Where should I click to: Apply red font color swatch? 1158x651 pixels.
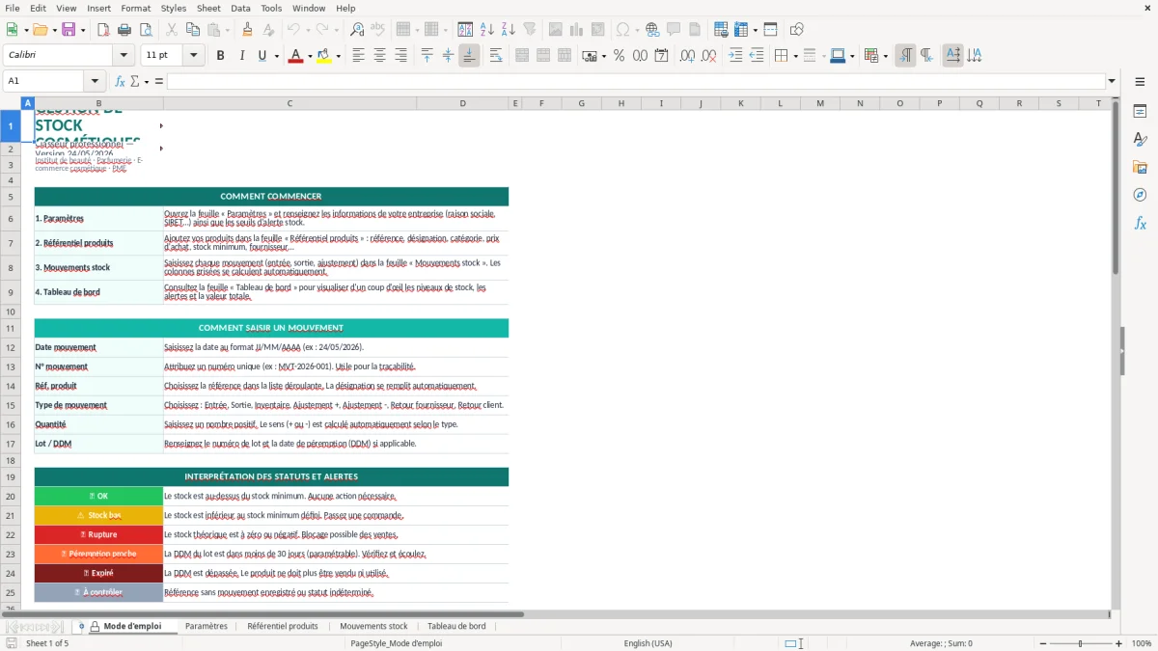(293, 56)
